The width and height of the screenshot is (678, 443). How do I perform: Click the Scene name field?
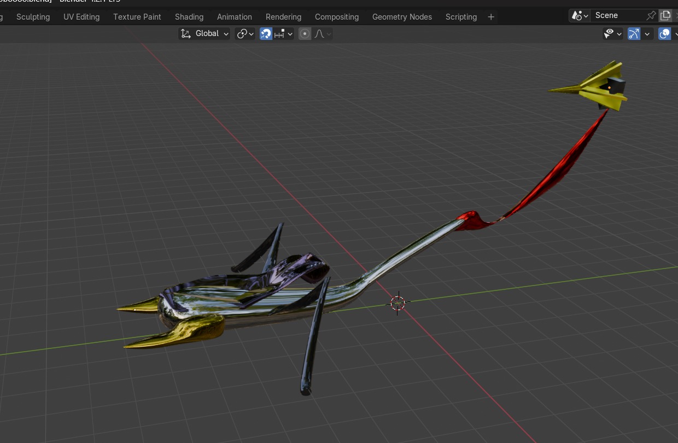[618, 15]
